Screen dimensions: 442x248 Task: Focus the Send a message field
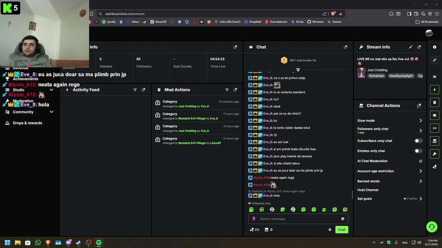(298, 219)
